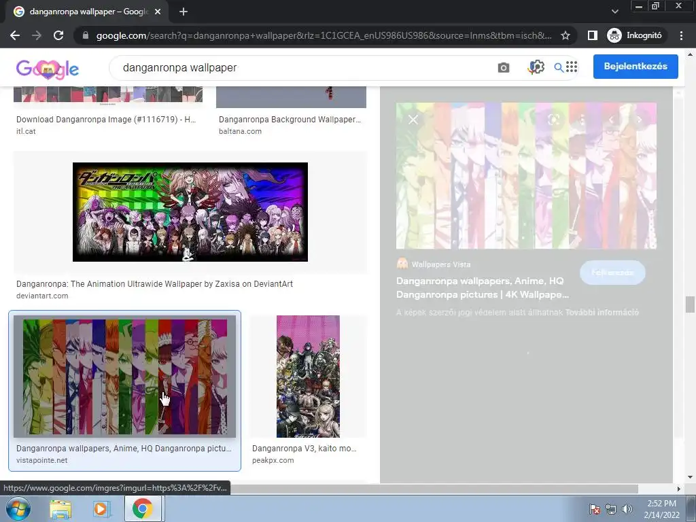Open a new browser tab
Screen dimensions: 696x522
tap(184, 12)
